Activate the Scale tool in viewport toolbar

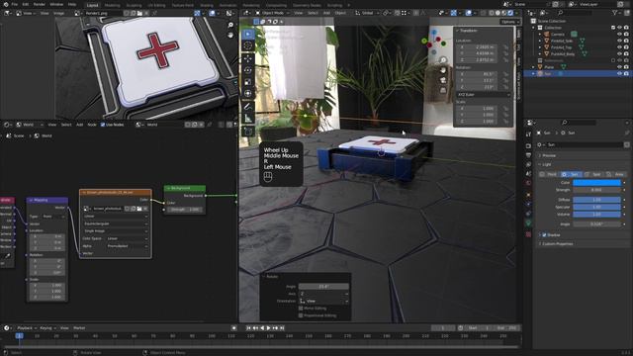pos(248,82)
